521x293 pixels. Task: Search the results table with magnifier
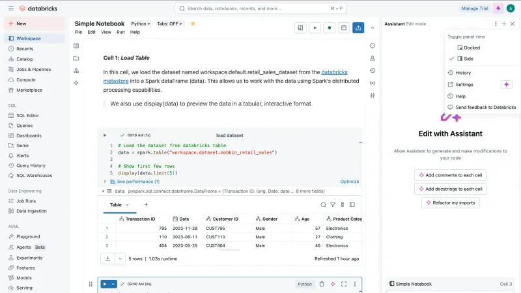323,204
